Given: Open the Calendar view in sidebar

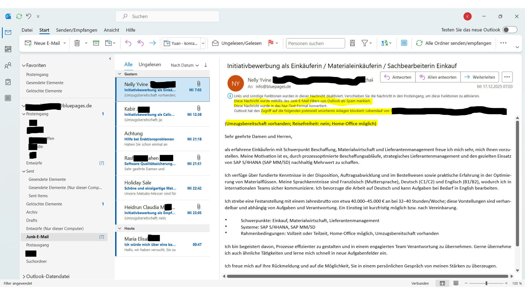Looking at the screenshot, I should pos(8,49).
